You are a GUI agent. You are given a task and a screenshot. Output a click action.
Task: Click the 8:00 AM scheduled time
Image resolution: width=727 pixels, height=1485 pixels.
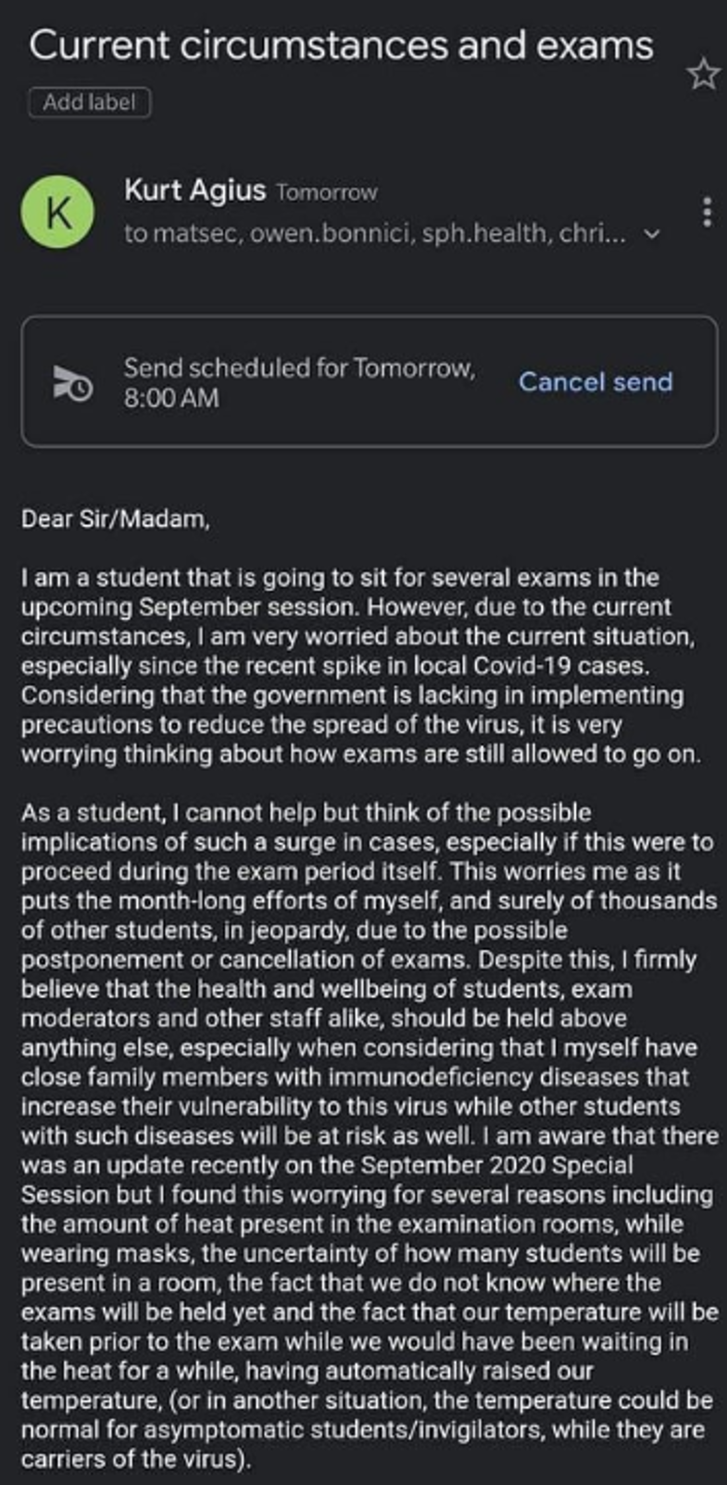tap(172, 398)
